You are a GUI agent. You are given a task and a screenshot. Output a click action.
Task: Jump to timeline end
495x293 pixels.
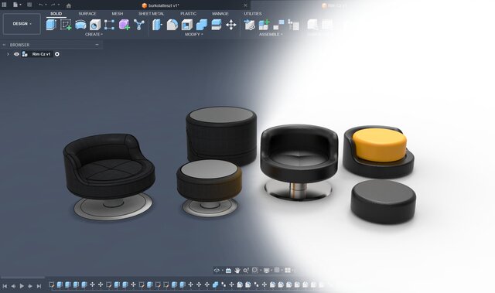tap(39, 286)
